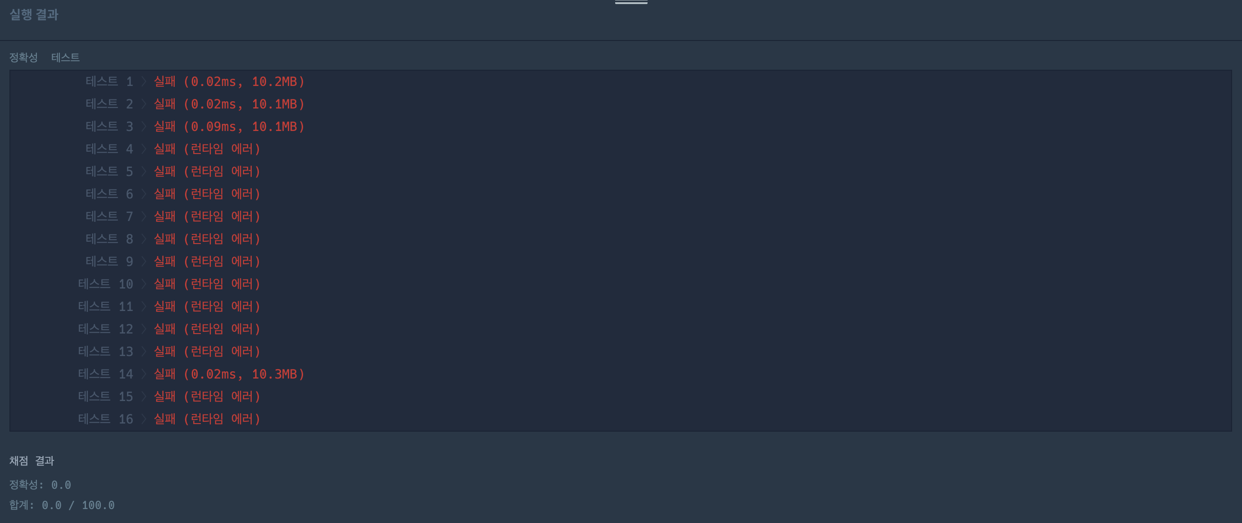The image size is (1242, 523).
Task: Expand the chevron next to 테스트 14
Action: 144,374
